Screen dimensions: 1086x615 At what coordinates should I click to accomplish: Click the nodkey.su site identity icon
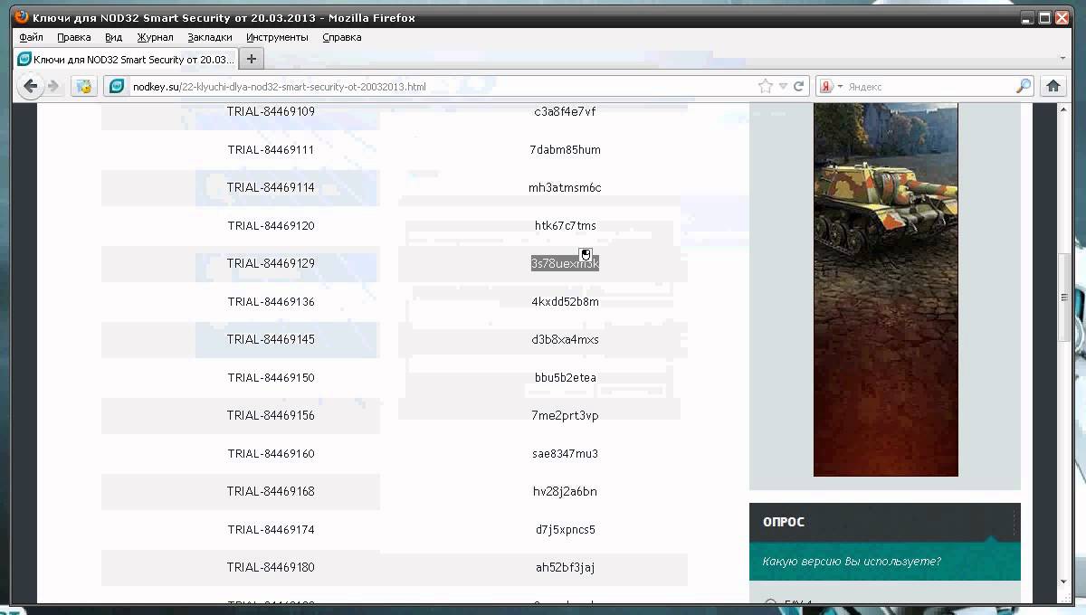point(117,86)
